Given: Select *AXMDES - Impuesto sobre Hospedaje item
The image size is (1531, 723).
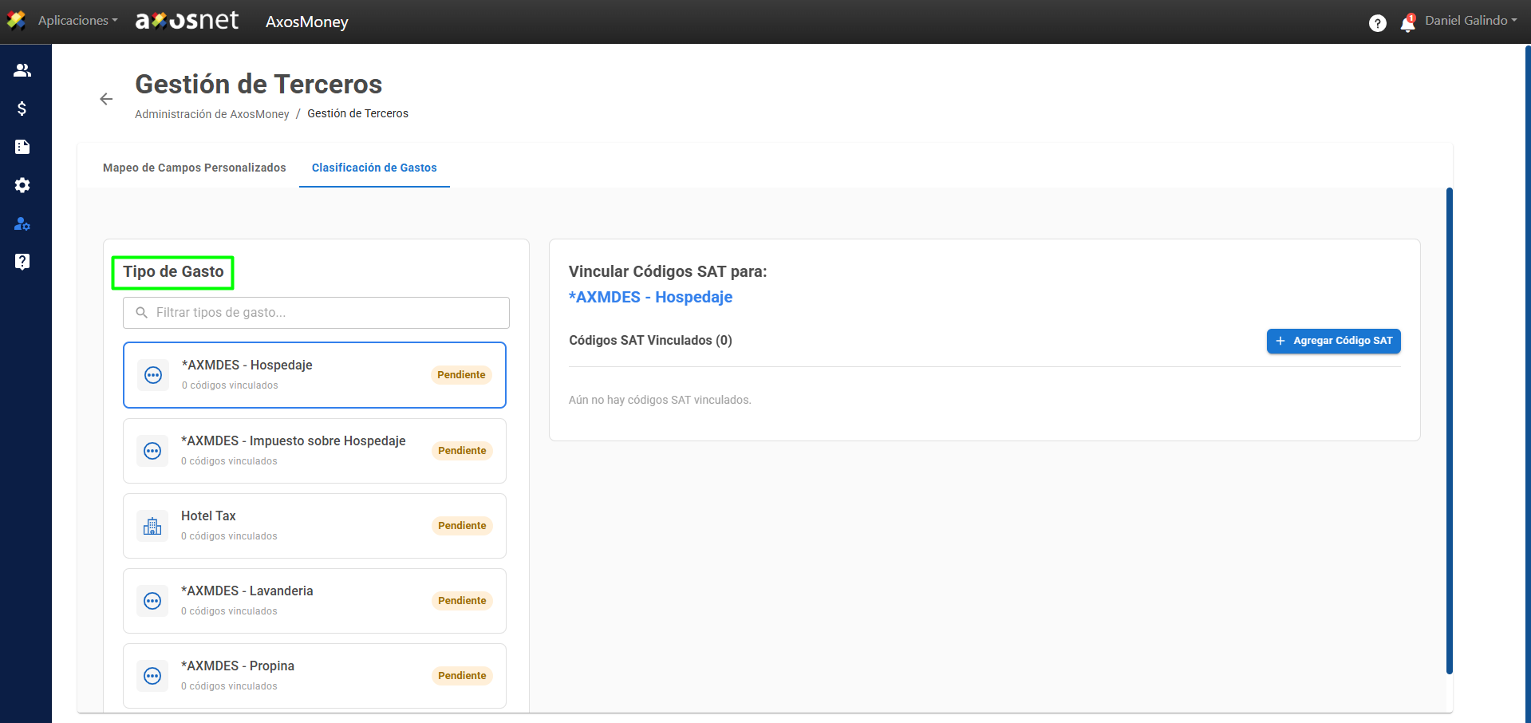Looking at the screenshot, I should [314, 451].
